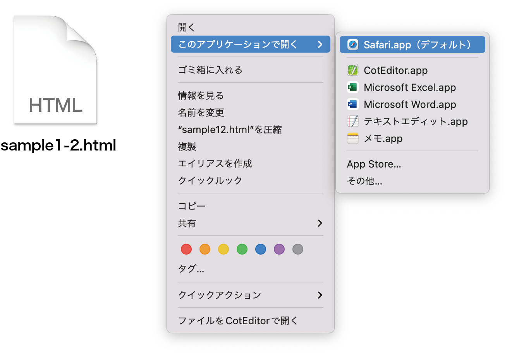Screen dimensions: 507x354
Task: Apply the green tag color
Action: pos(242,249)
